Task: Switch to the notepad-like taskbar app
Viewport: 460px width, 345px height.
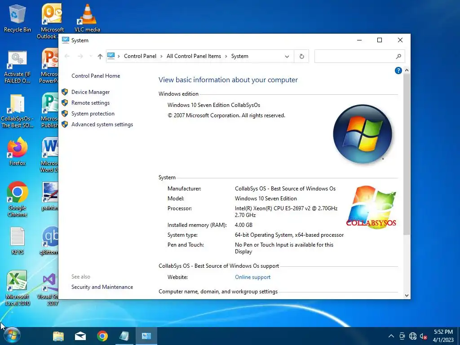Action: pyautogui.click(x=124, y=336)
